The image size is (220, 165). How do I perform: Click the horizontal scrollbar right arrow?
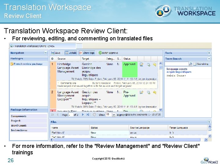coord(206,140)
